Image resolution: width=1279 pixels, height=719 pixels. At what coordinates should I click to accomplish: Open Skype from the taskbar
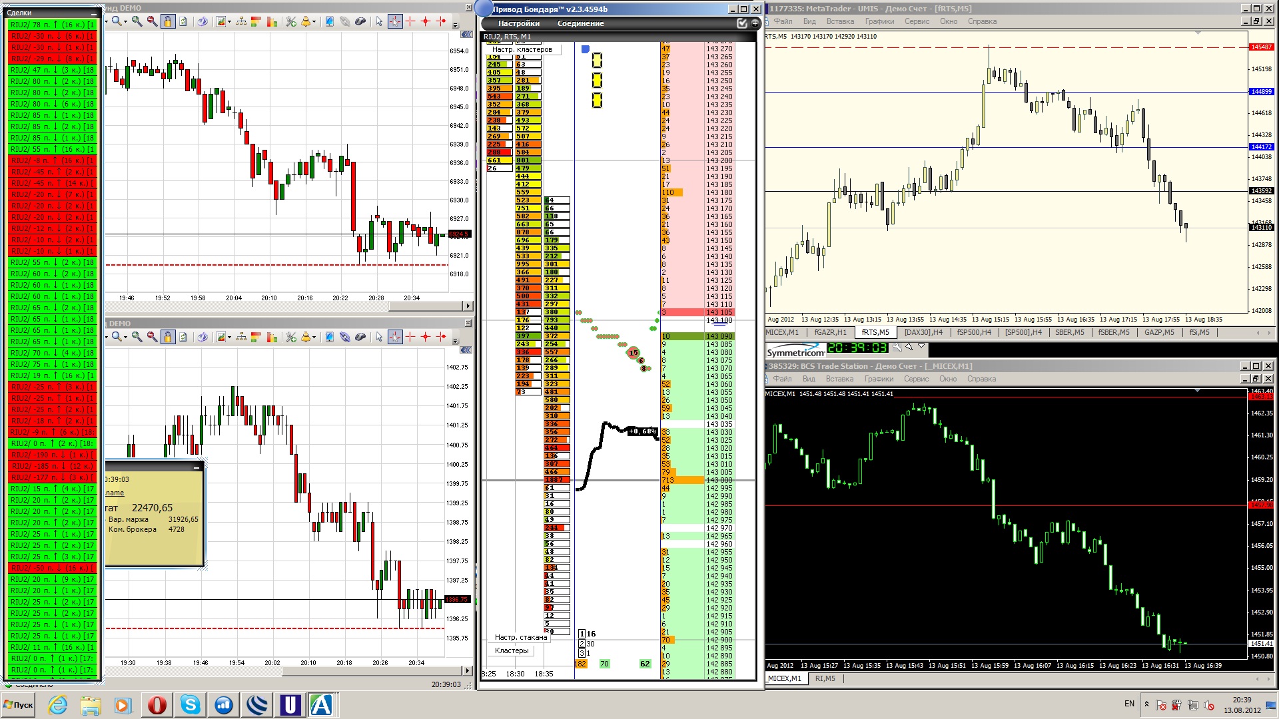[x=191, y=704]
